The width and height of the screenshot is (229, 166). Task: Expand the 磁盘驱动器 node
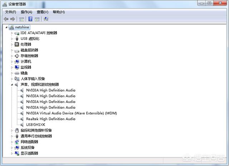coord(12,50)
